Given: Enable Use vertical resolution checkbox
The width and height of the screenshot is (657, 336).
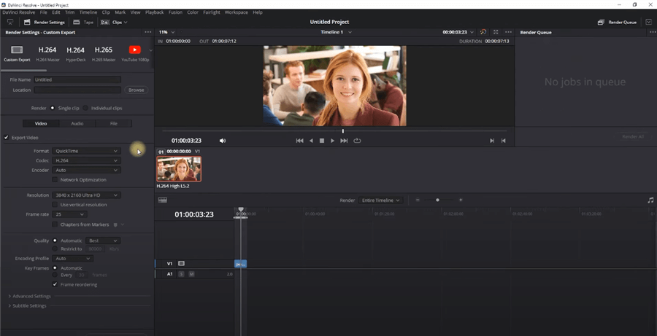Looking at the screenshot, I should tap(55, 205).
